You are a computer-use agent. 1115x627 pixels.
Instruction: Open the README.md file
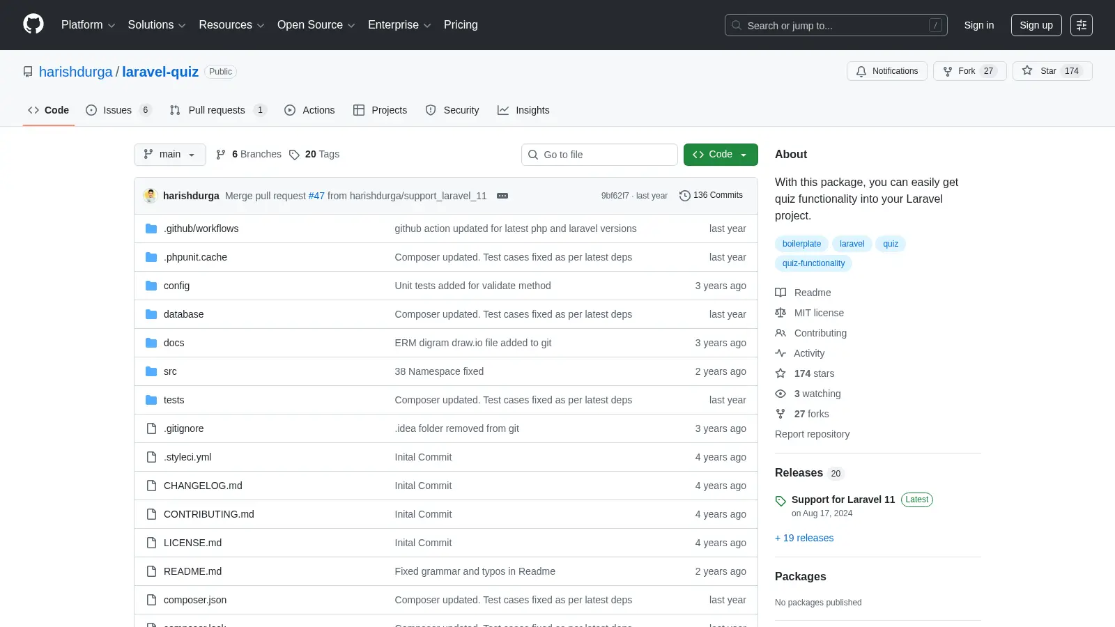(192, 571)
